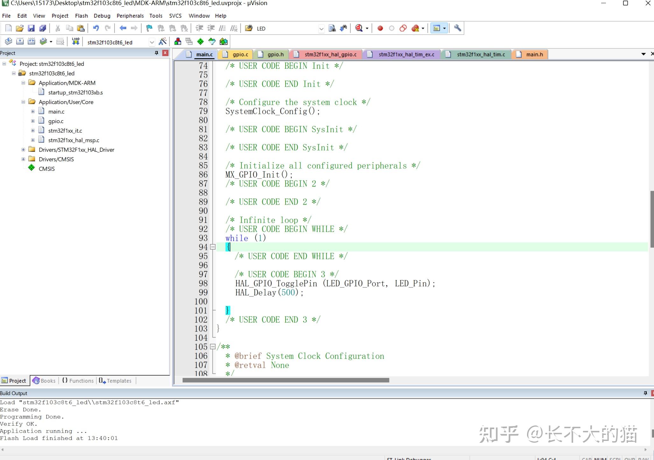Open the Peripherals menu
Image resolution: width=654 pixels, height=460 pixels.
130,16
